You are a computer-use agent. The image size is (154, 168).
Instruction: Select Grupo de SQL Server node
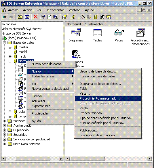(x=17, y=33)
